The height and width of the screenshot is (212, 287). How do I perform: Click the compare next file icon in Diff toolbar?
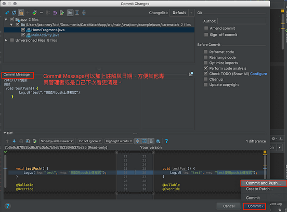[28, 141]
